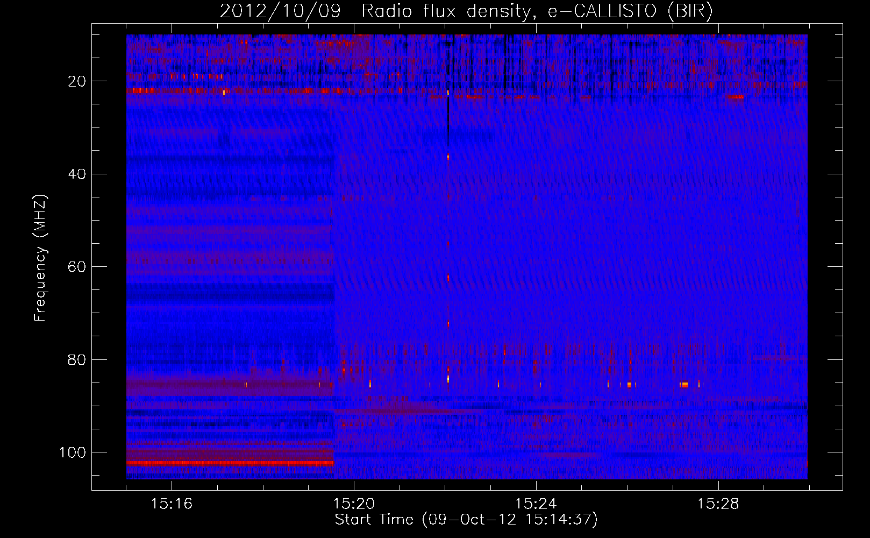Select the "Frequency (MHZ)" axis label
This screenshot has height=538, width=870.
[x=41, y=258]
